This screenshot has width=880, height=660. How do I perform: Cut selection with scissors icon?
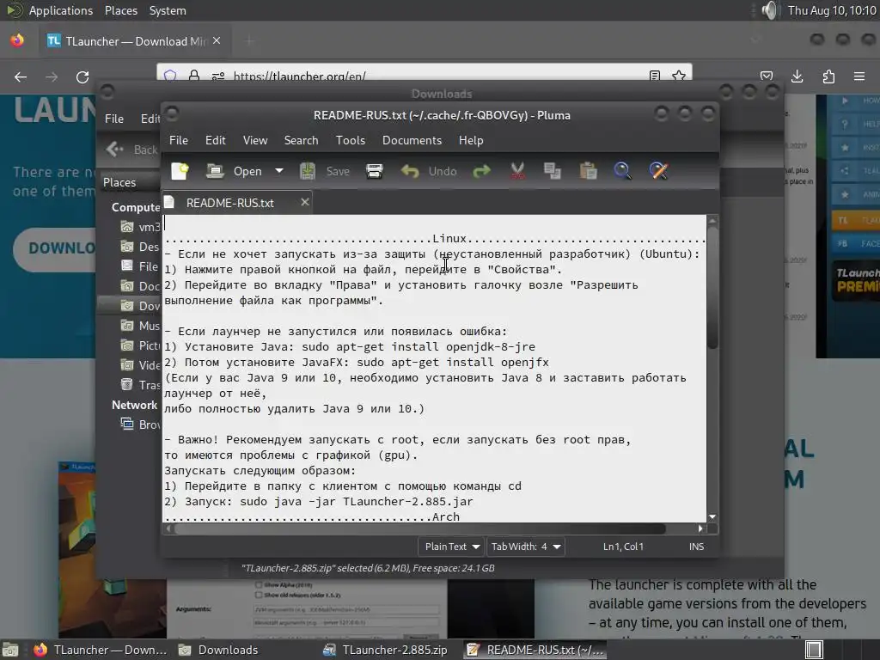[517, 171]
